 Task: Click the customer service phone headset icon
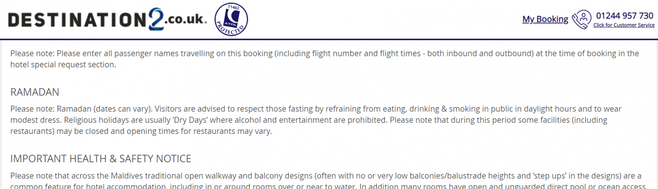click(x=582, y=19)
